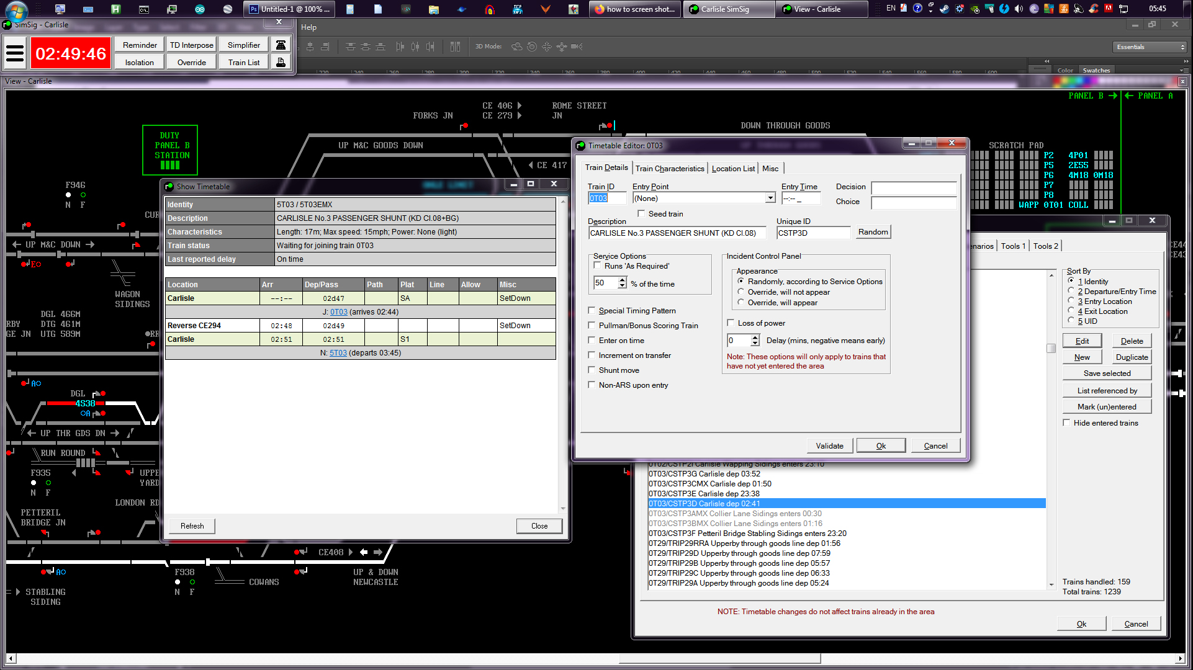Select Photoshop 3D slide mode icon
This screenshot has height=670, width=1193.
(x=561, y=47)
